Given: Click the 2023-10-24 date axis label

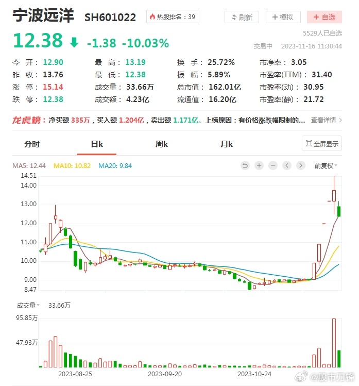Looking at the screenshot, I should pos(254,374).
